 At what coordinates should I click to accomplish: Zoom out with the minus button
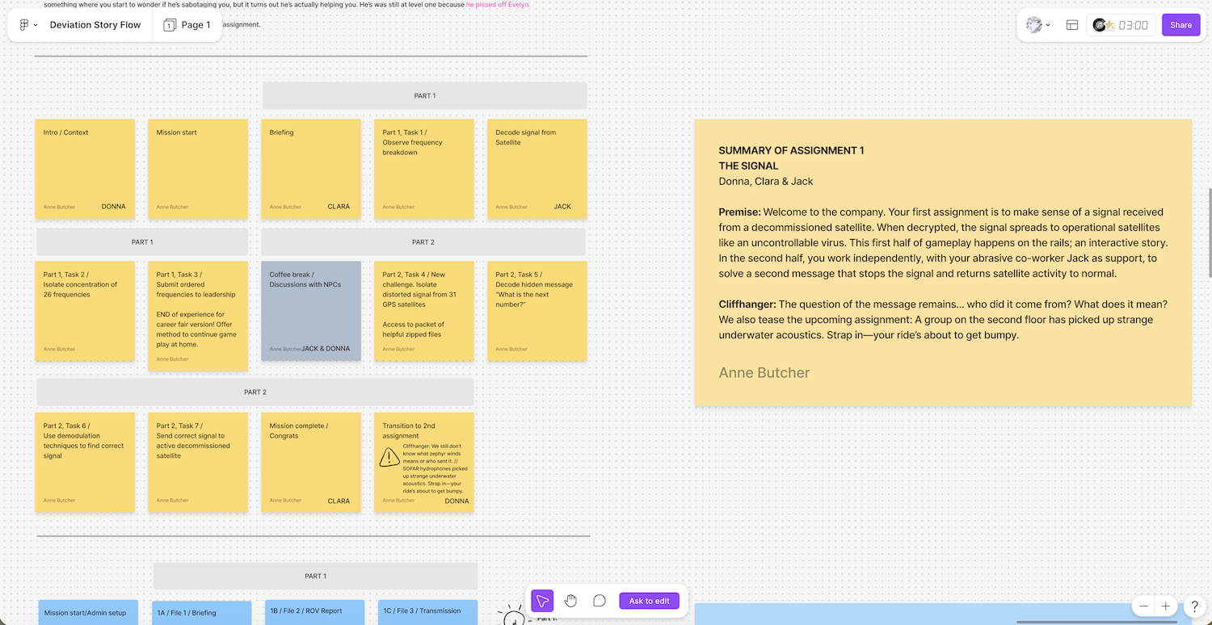click(1143, 606)
